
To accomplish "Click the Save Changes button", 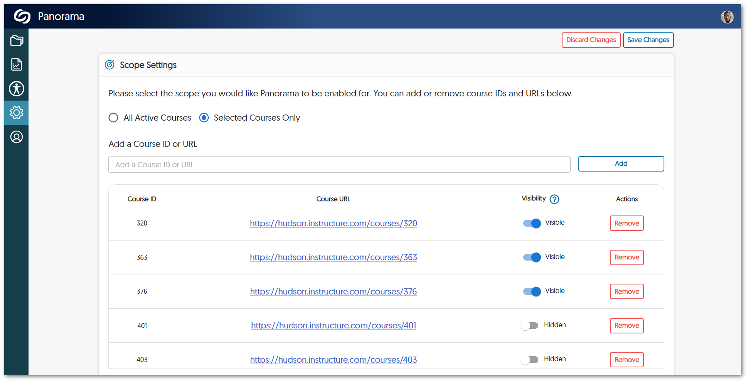I will [x=648, y=40].
